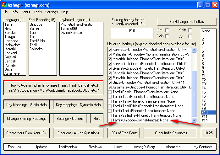This screenshot has height=155, width=220.
Task: Open the File menu
Action: [x=5, y=12]
